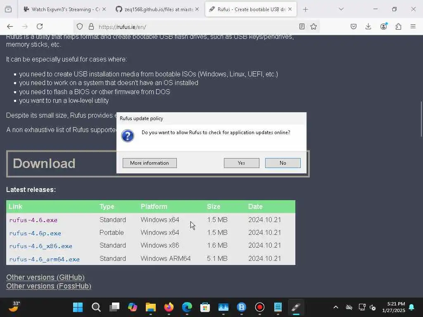Open the notification bell icon

(412, 307)
